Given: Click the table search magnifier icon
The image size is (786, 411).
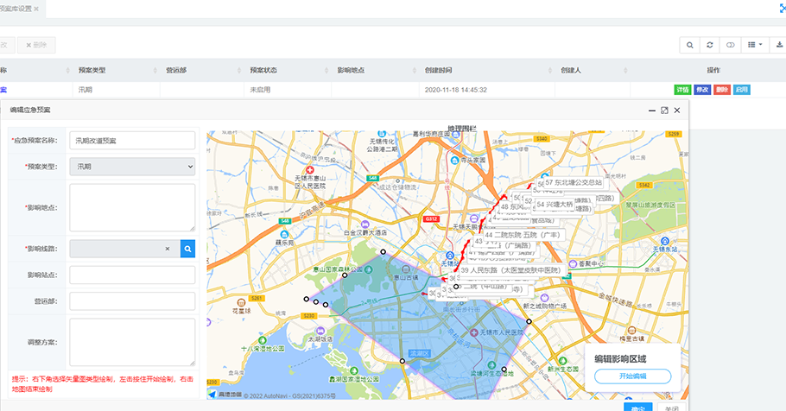Looking at the screenshot, I should coord(690,44).
